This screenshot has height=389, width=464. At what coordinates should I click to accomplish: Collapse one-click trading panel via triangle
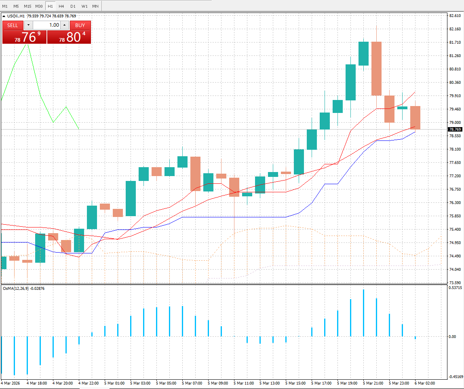point(4,16)
